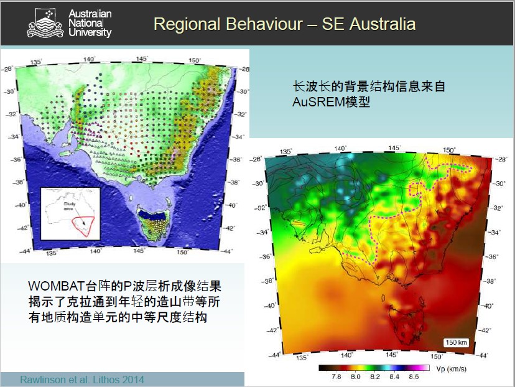Click the Australian National University crest logo
Image resolution: width=515 pixels, height=387 pixels.
(x=45, y=23)
